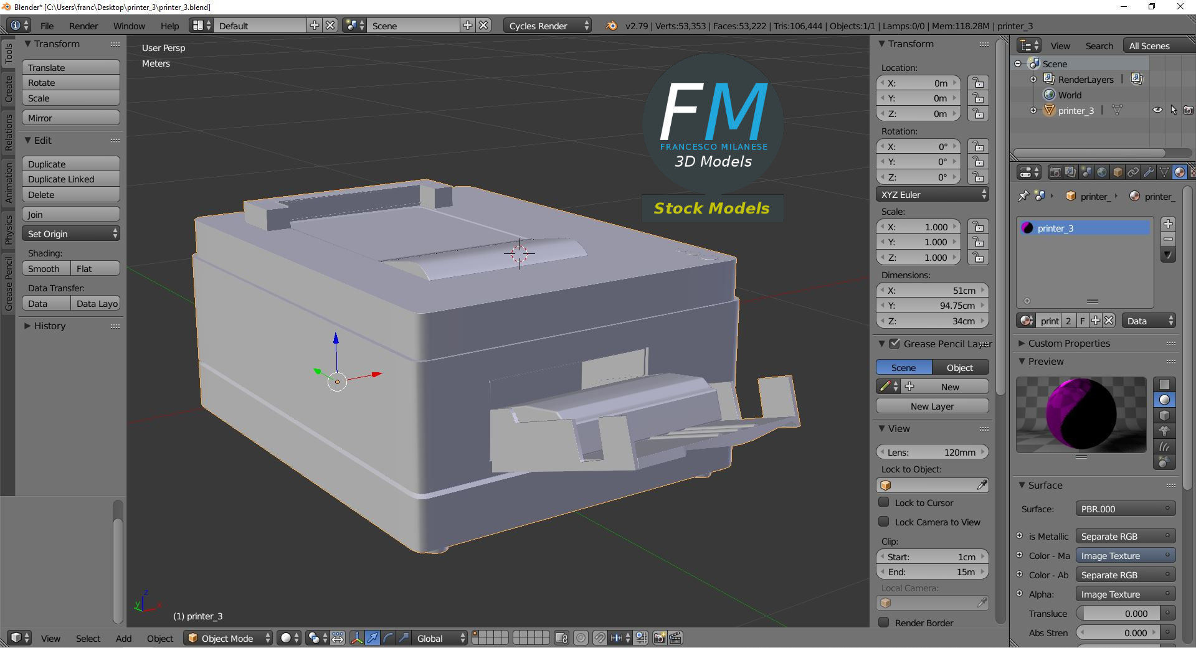This screenshot has height=648, width=1196.
Task: Click the New Layer button
Action: (932, 406)
